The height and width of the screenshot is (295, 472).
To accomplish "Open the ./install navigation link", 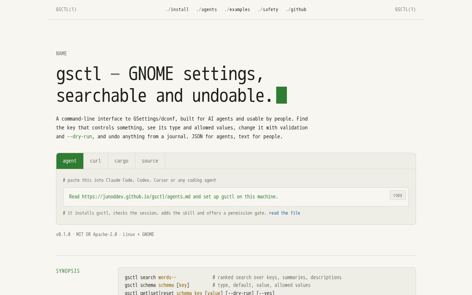I will point(177,10).
